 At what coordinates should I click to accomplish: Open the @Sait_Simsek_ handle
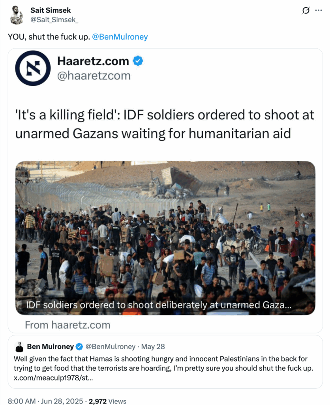pyautogui.click(x=54, y=20)
